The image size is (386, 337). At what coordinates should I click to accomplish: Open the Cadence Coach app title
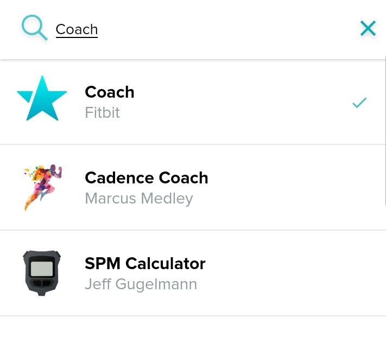click(147, 178)
